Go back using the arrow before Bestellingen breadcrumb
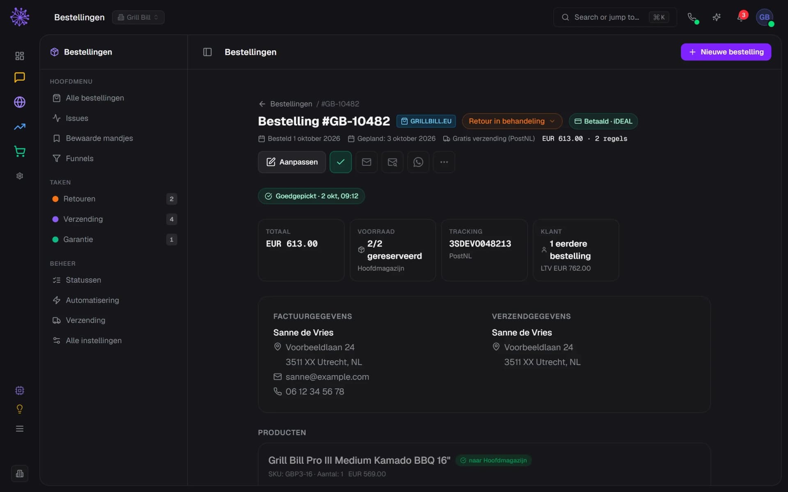 click(262, 104)
